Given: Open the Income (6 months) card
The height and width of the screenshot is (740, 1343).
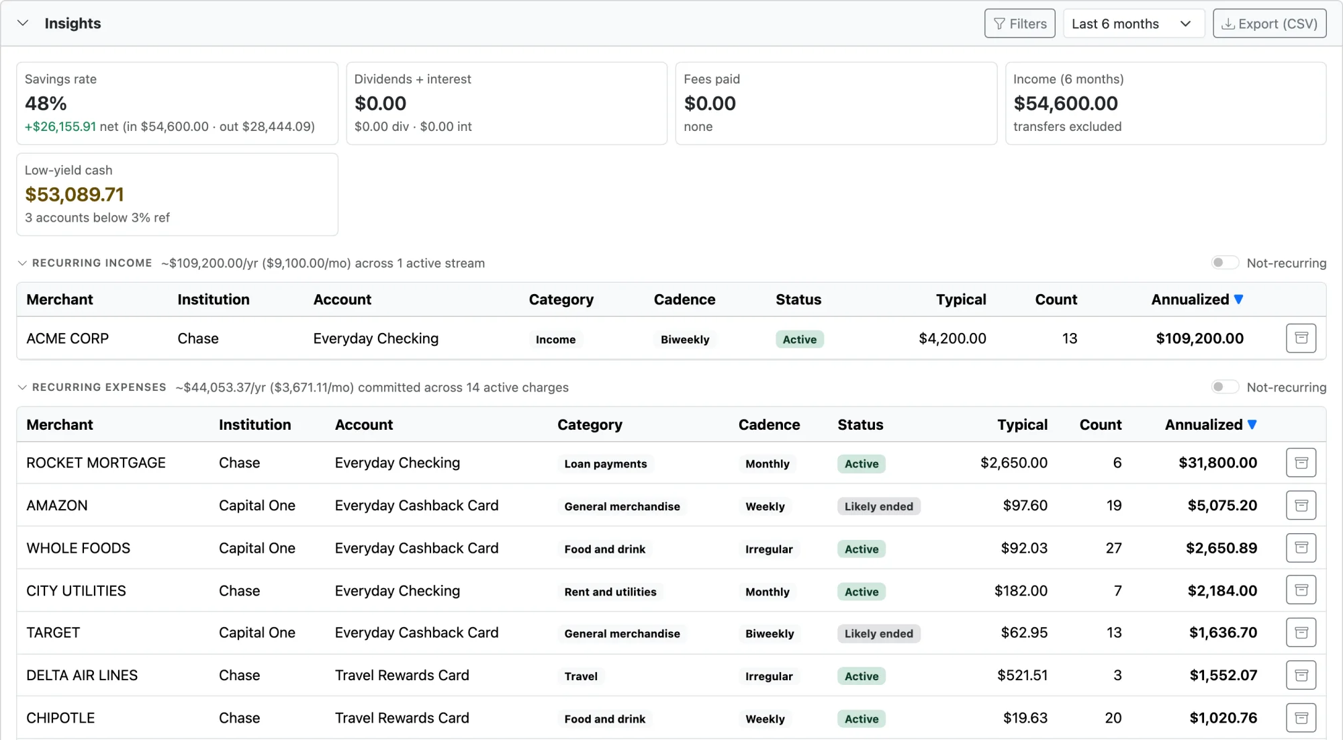Looking at the screenshot, I should [1166, 103].
